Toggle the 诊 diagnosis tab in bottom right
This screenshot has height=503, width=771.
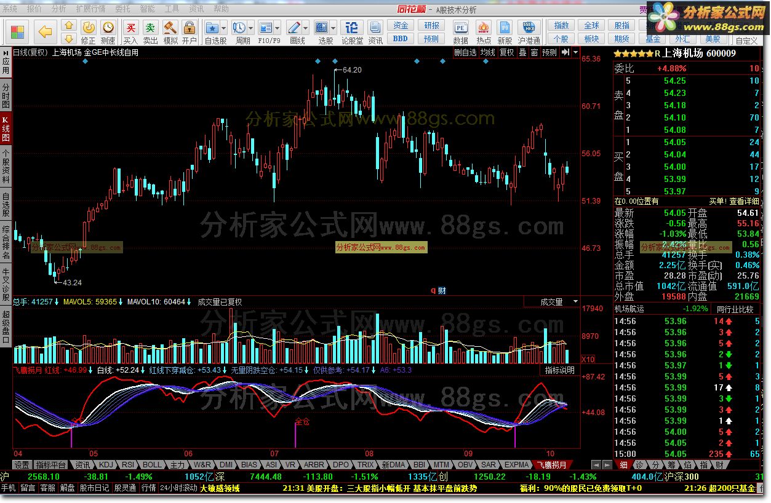(x=641, y=464)
